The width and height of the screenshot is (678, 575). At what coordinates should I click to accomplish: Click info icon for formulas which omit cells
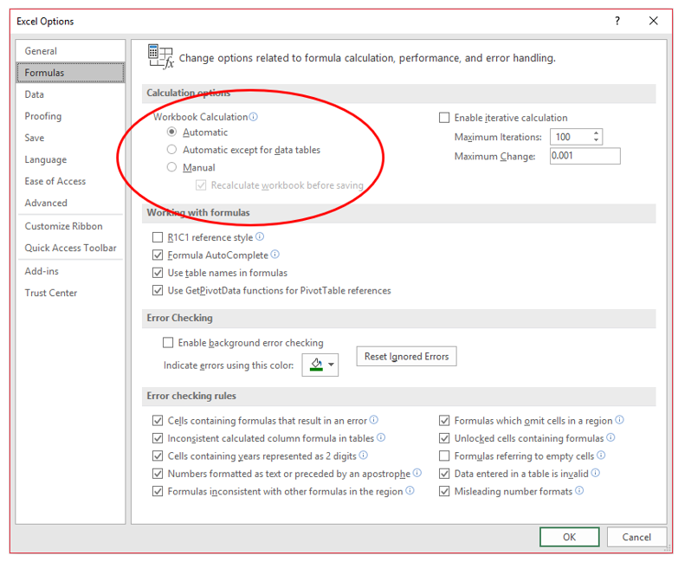point(620,420)
